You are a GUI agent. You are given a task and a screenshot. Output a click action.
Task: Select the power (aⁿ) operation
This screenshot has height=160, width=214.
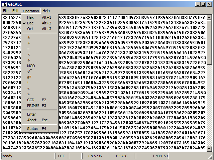point(29,77)
